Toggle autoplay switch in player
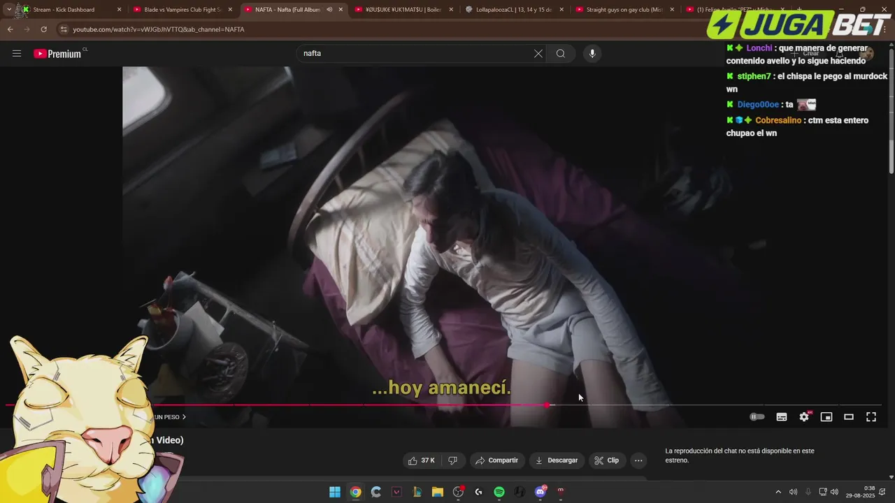The image size is (895, 503). (x=757, y=417)
